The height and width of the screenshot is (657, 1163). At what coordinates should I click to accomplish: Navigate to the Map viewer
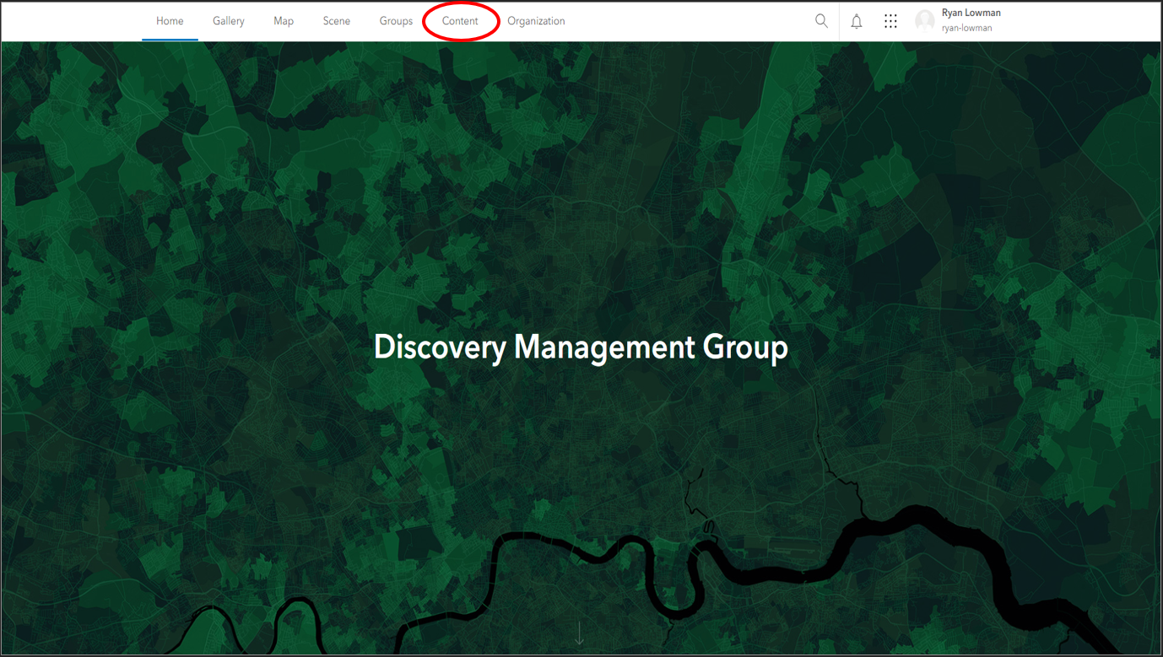(x=283, y=20)
